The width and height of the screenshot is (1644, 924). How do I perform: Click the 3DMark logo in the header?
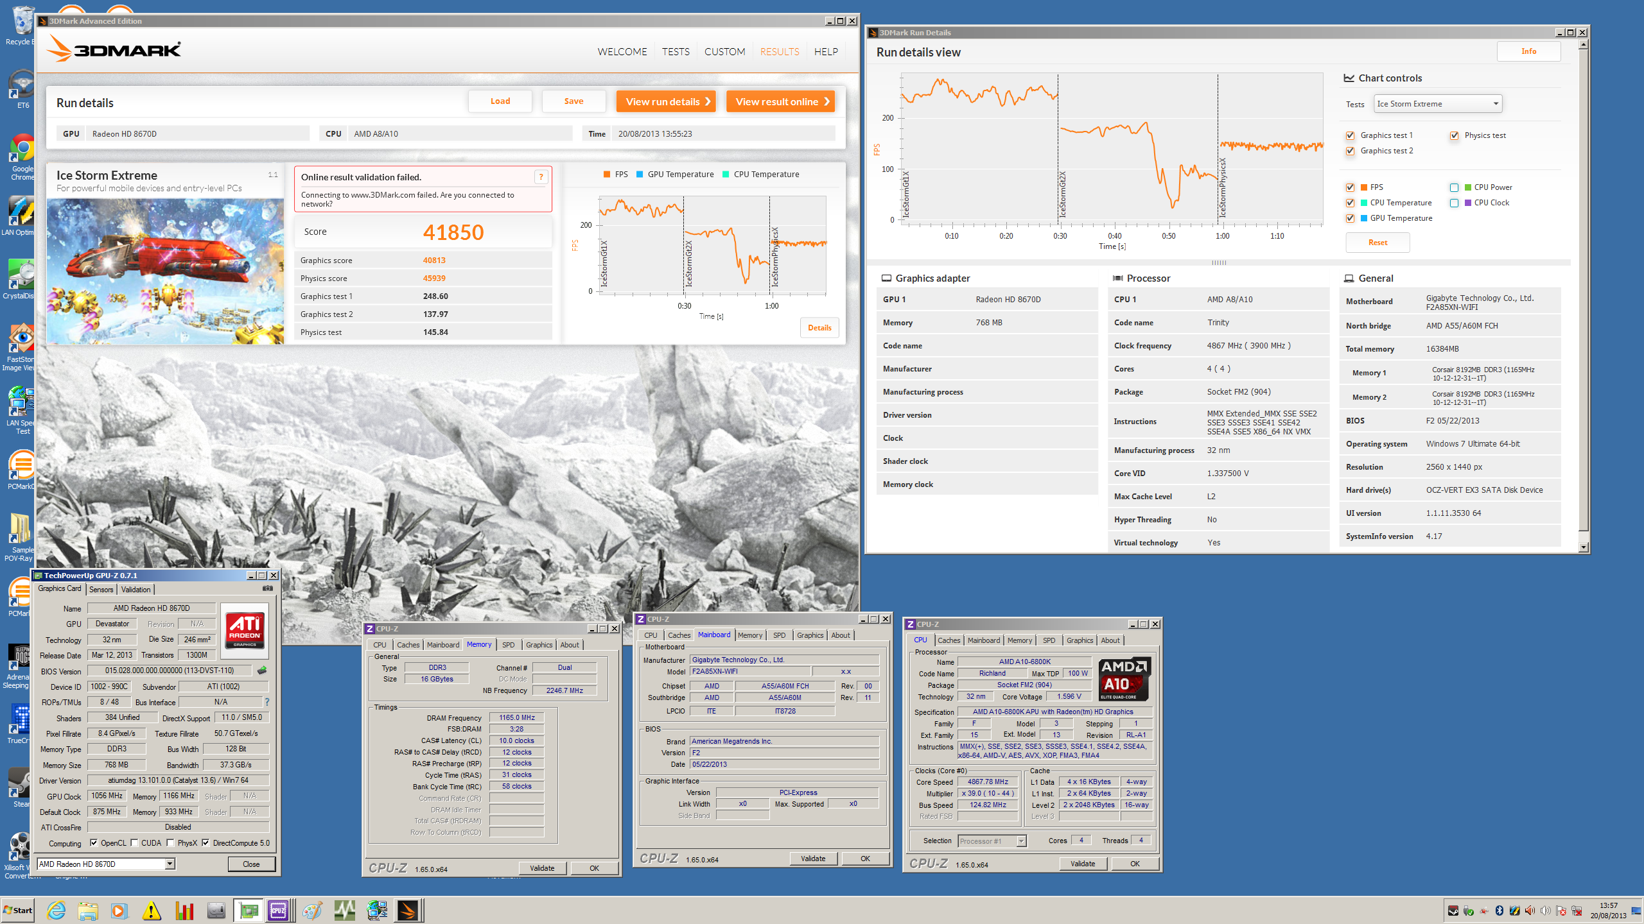(x=114, y=49)
